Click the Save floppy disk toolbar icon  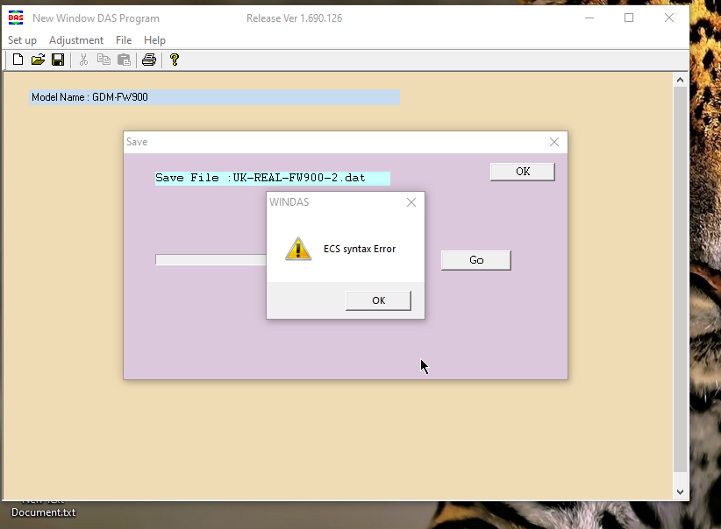pyautogui.click(x=58, y=60)
